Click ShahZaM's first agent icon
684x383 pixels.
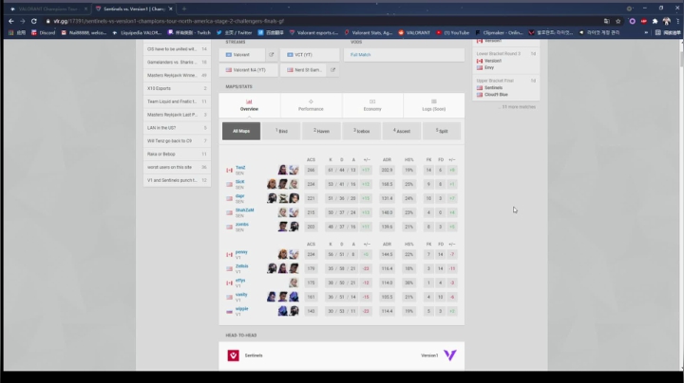click(x=283, y=212)
